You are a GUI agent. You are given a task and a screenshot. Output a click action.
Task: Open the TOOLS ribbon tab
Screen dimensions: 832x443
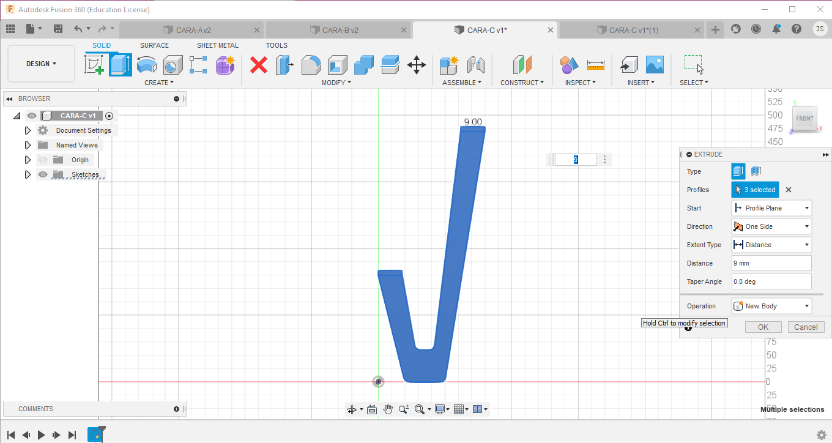click(277, 45)
